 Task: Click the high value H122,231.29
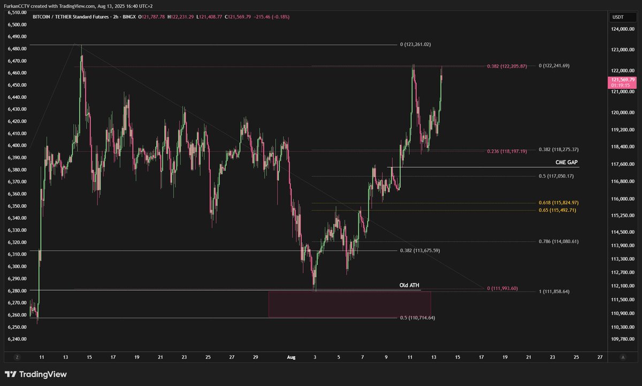pos(181,17)
